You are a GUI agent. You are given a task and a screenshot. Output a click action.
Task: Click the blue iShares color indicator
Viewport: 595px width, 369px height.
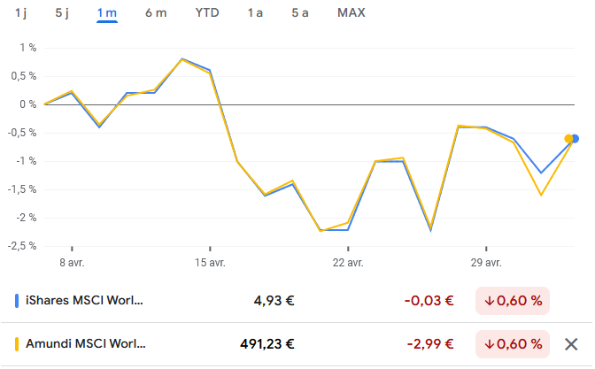coord(17,300)
